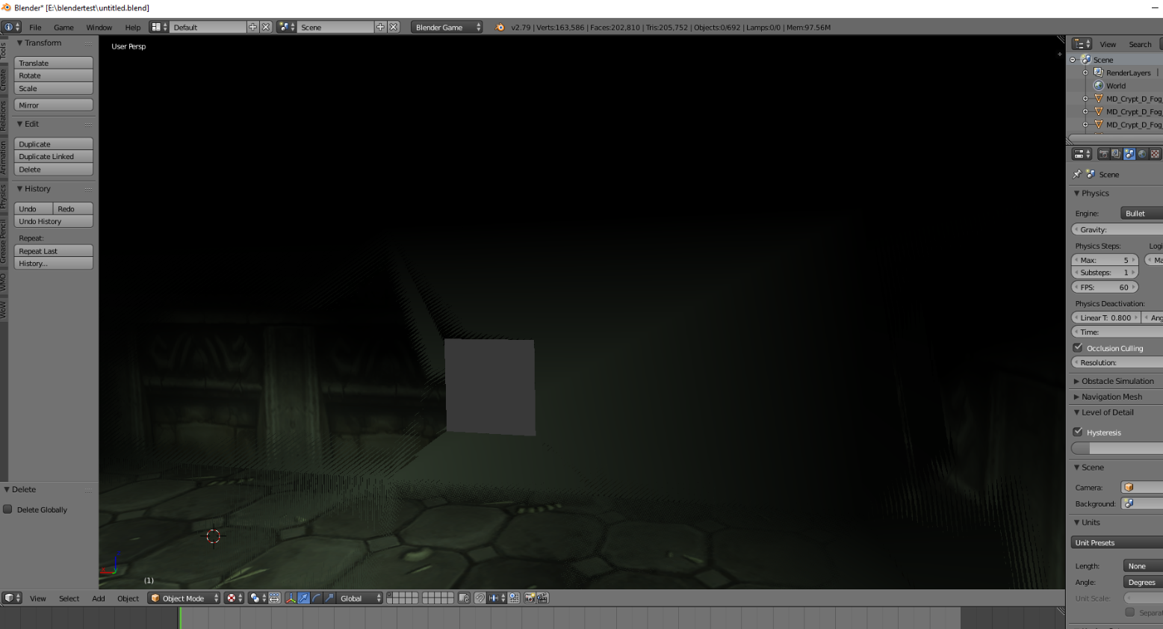
Task: Click the Search tab in the outliner
Action: click(x=1140, y=43)
